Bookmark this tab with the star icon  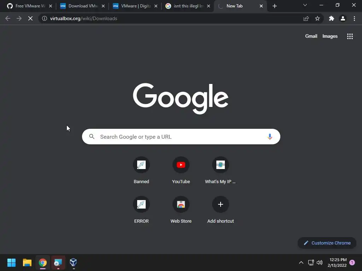tap(317, 18)
